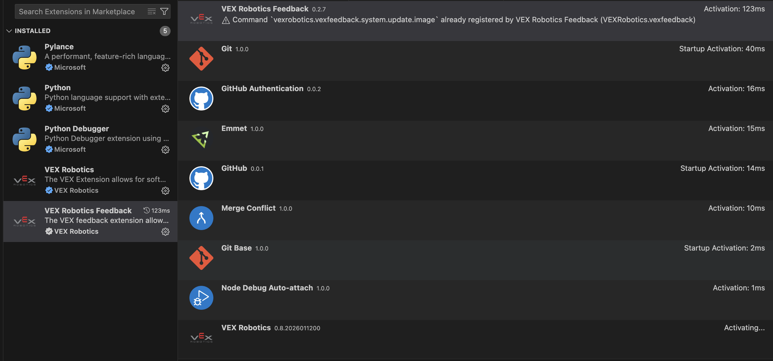Click the Pylance Python icon
This screenshot has width=773, height=361.
[x=24, y=57]
